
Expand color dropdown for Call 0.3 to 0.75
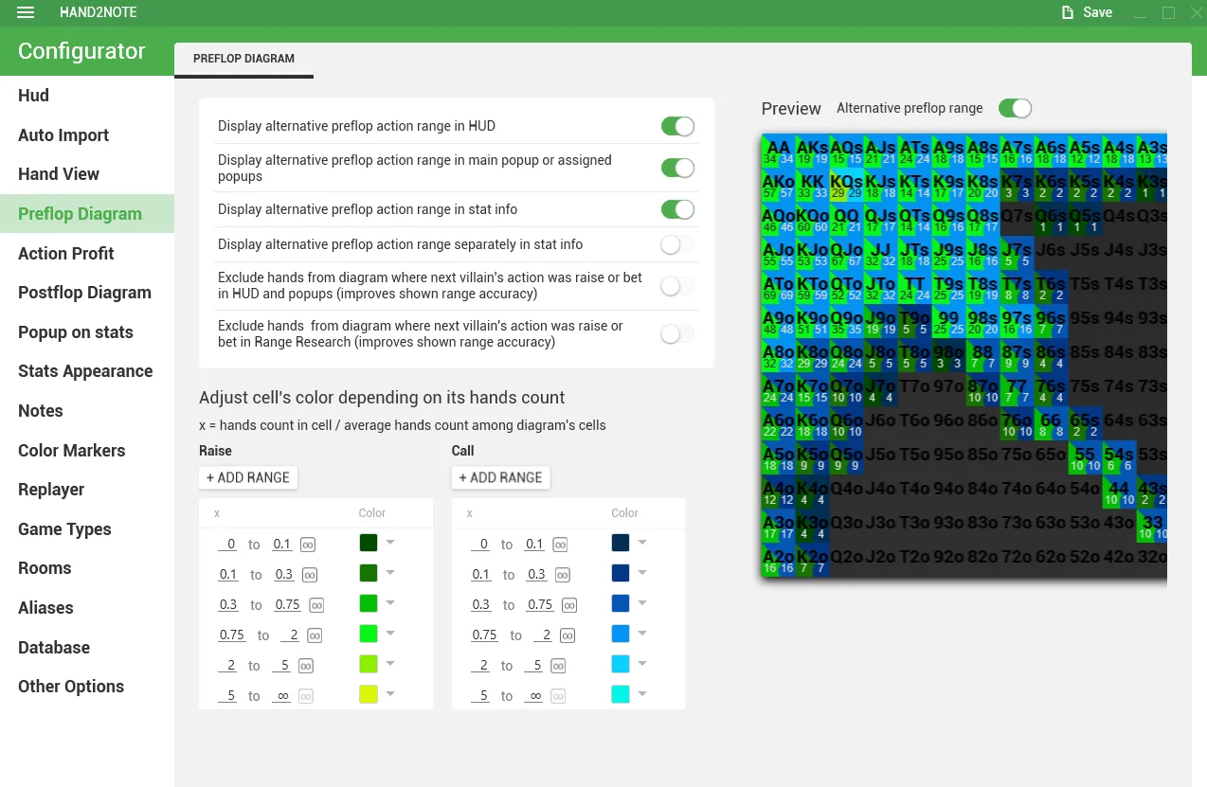[x=642, y=603]
